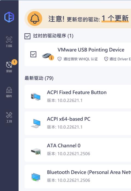The width and height of the screenshot is (131, 191).
Task: Select the ACPI x64-based PC entry
Action: pyautogui.click(x=78, y=123)
